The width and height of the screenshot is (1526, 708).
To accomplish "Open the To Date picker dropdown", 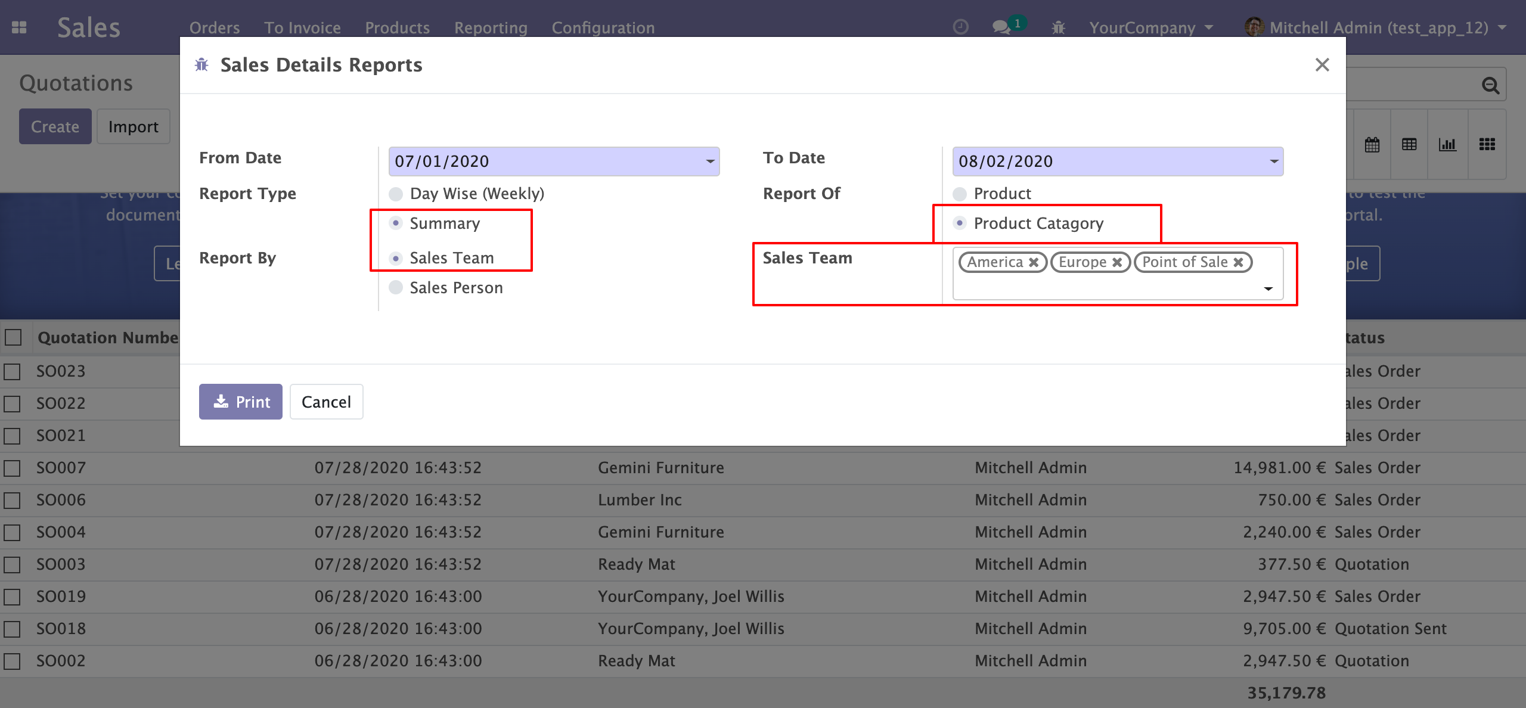I will point(1274,162).
